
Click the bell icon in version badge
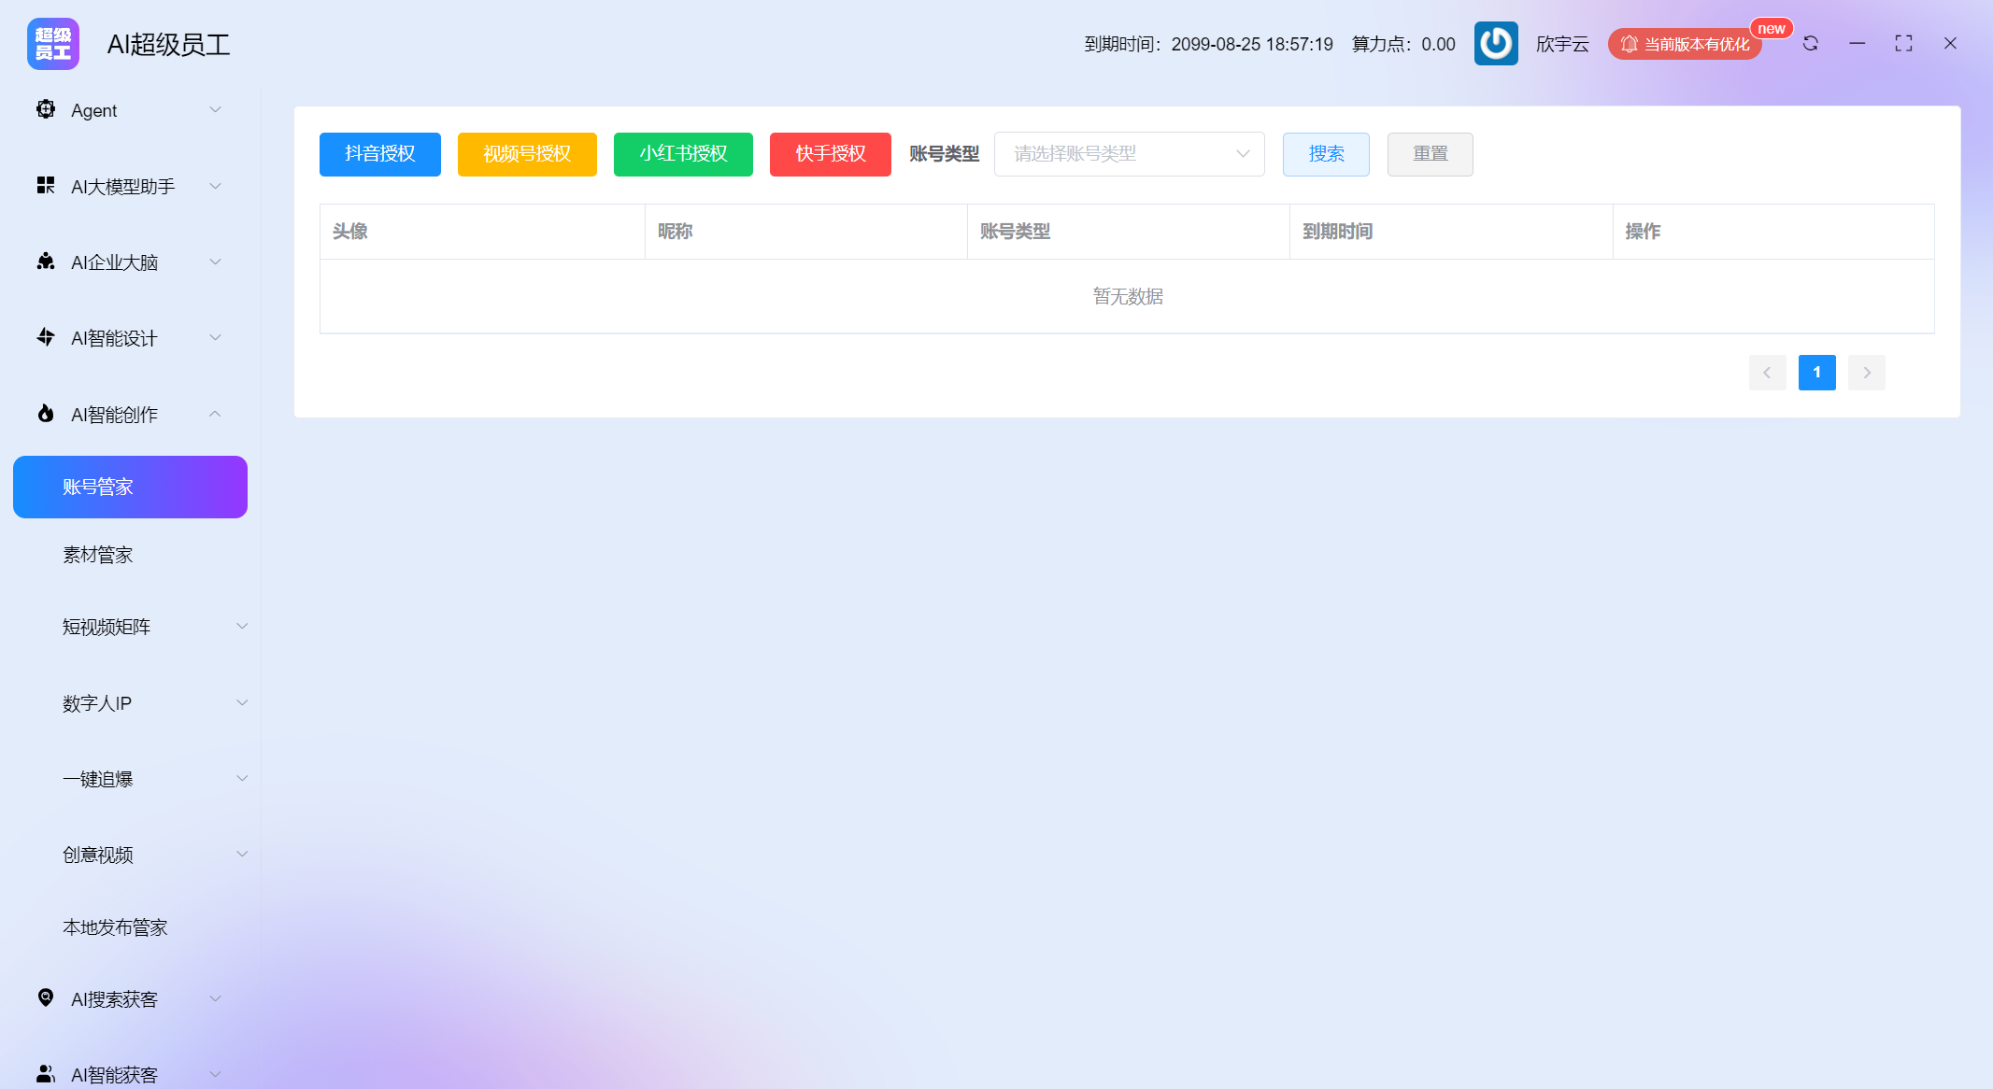coord(1630,44)
